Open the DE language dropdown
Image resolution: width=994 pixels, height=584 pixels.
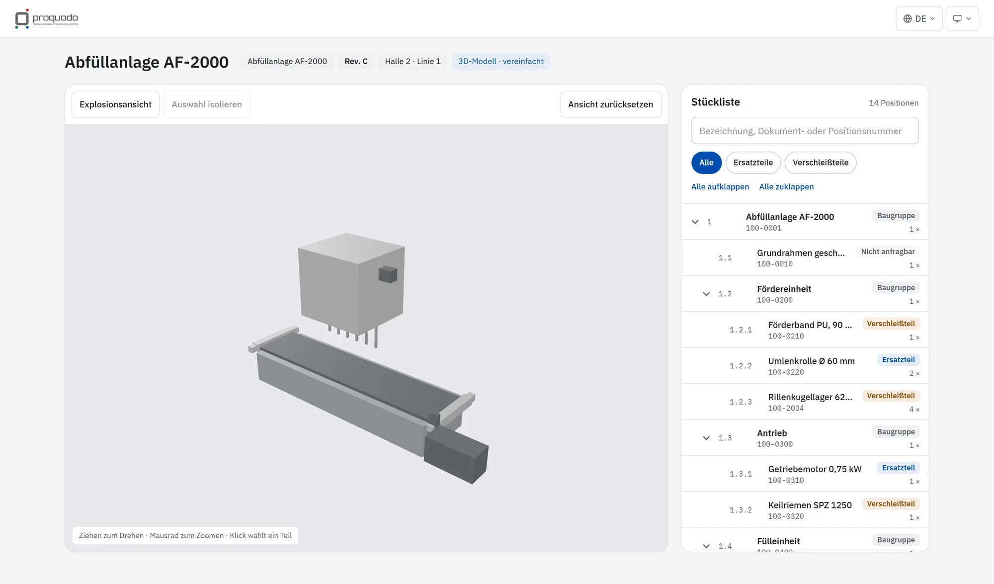click(x=919, y=18)
